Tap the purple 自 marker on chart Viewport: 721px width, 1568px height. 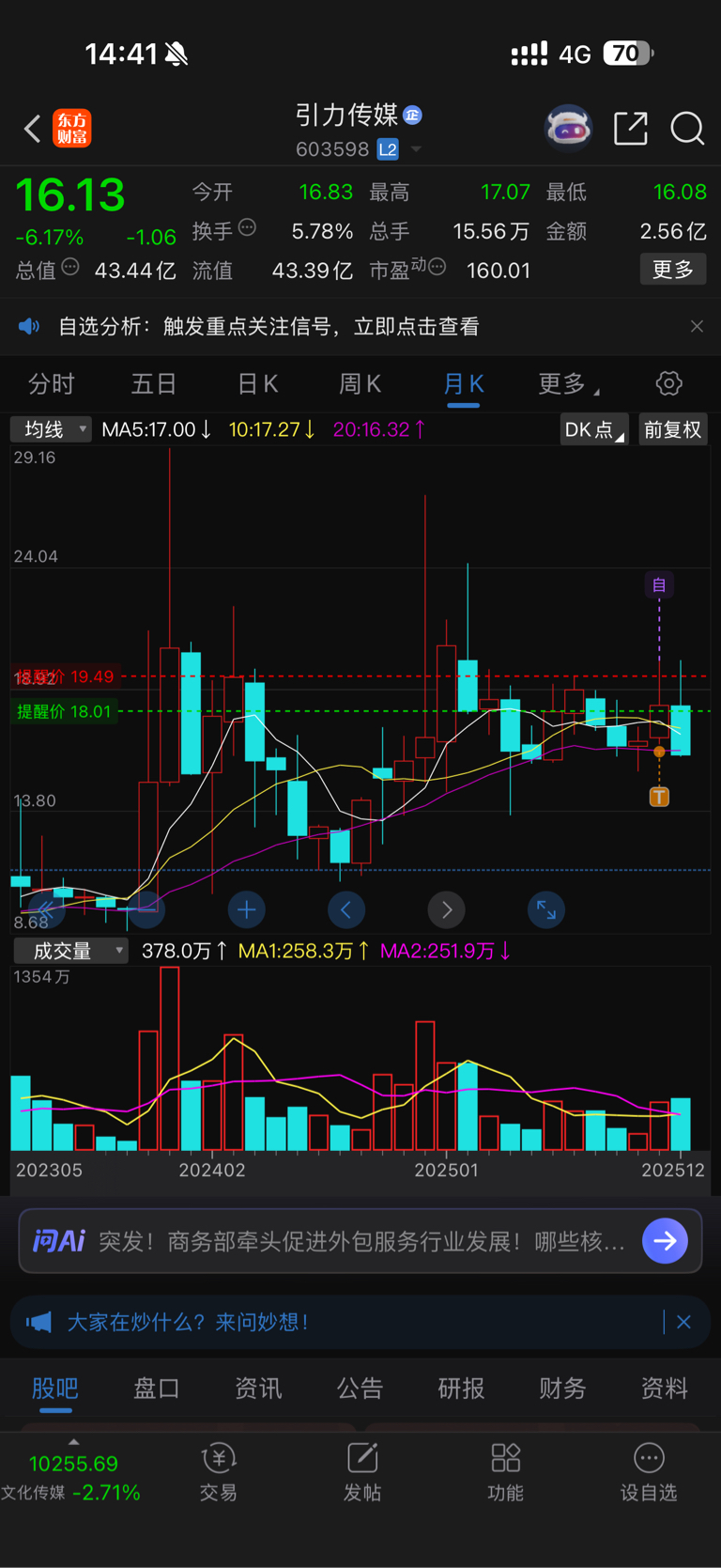[659, 585]
